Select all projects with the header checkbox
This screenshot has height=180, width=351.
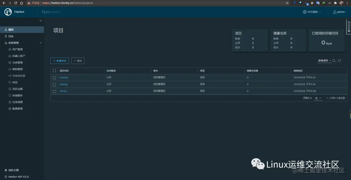click(x=54, y=71)
